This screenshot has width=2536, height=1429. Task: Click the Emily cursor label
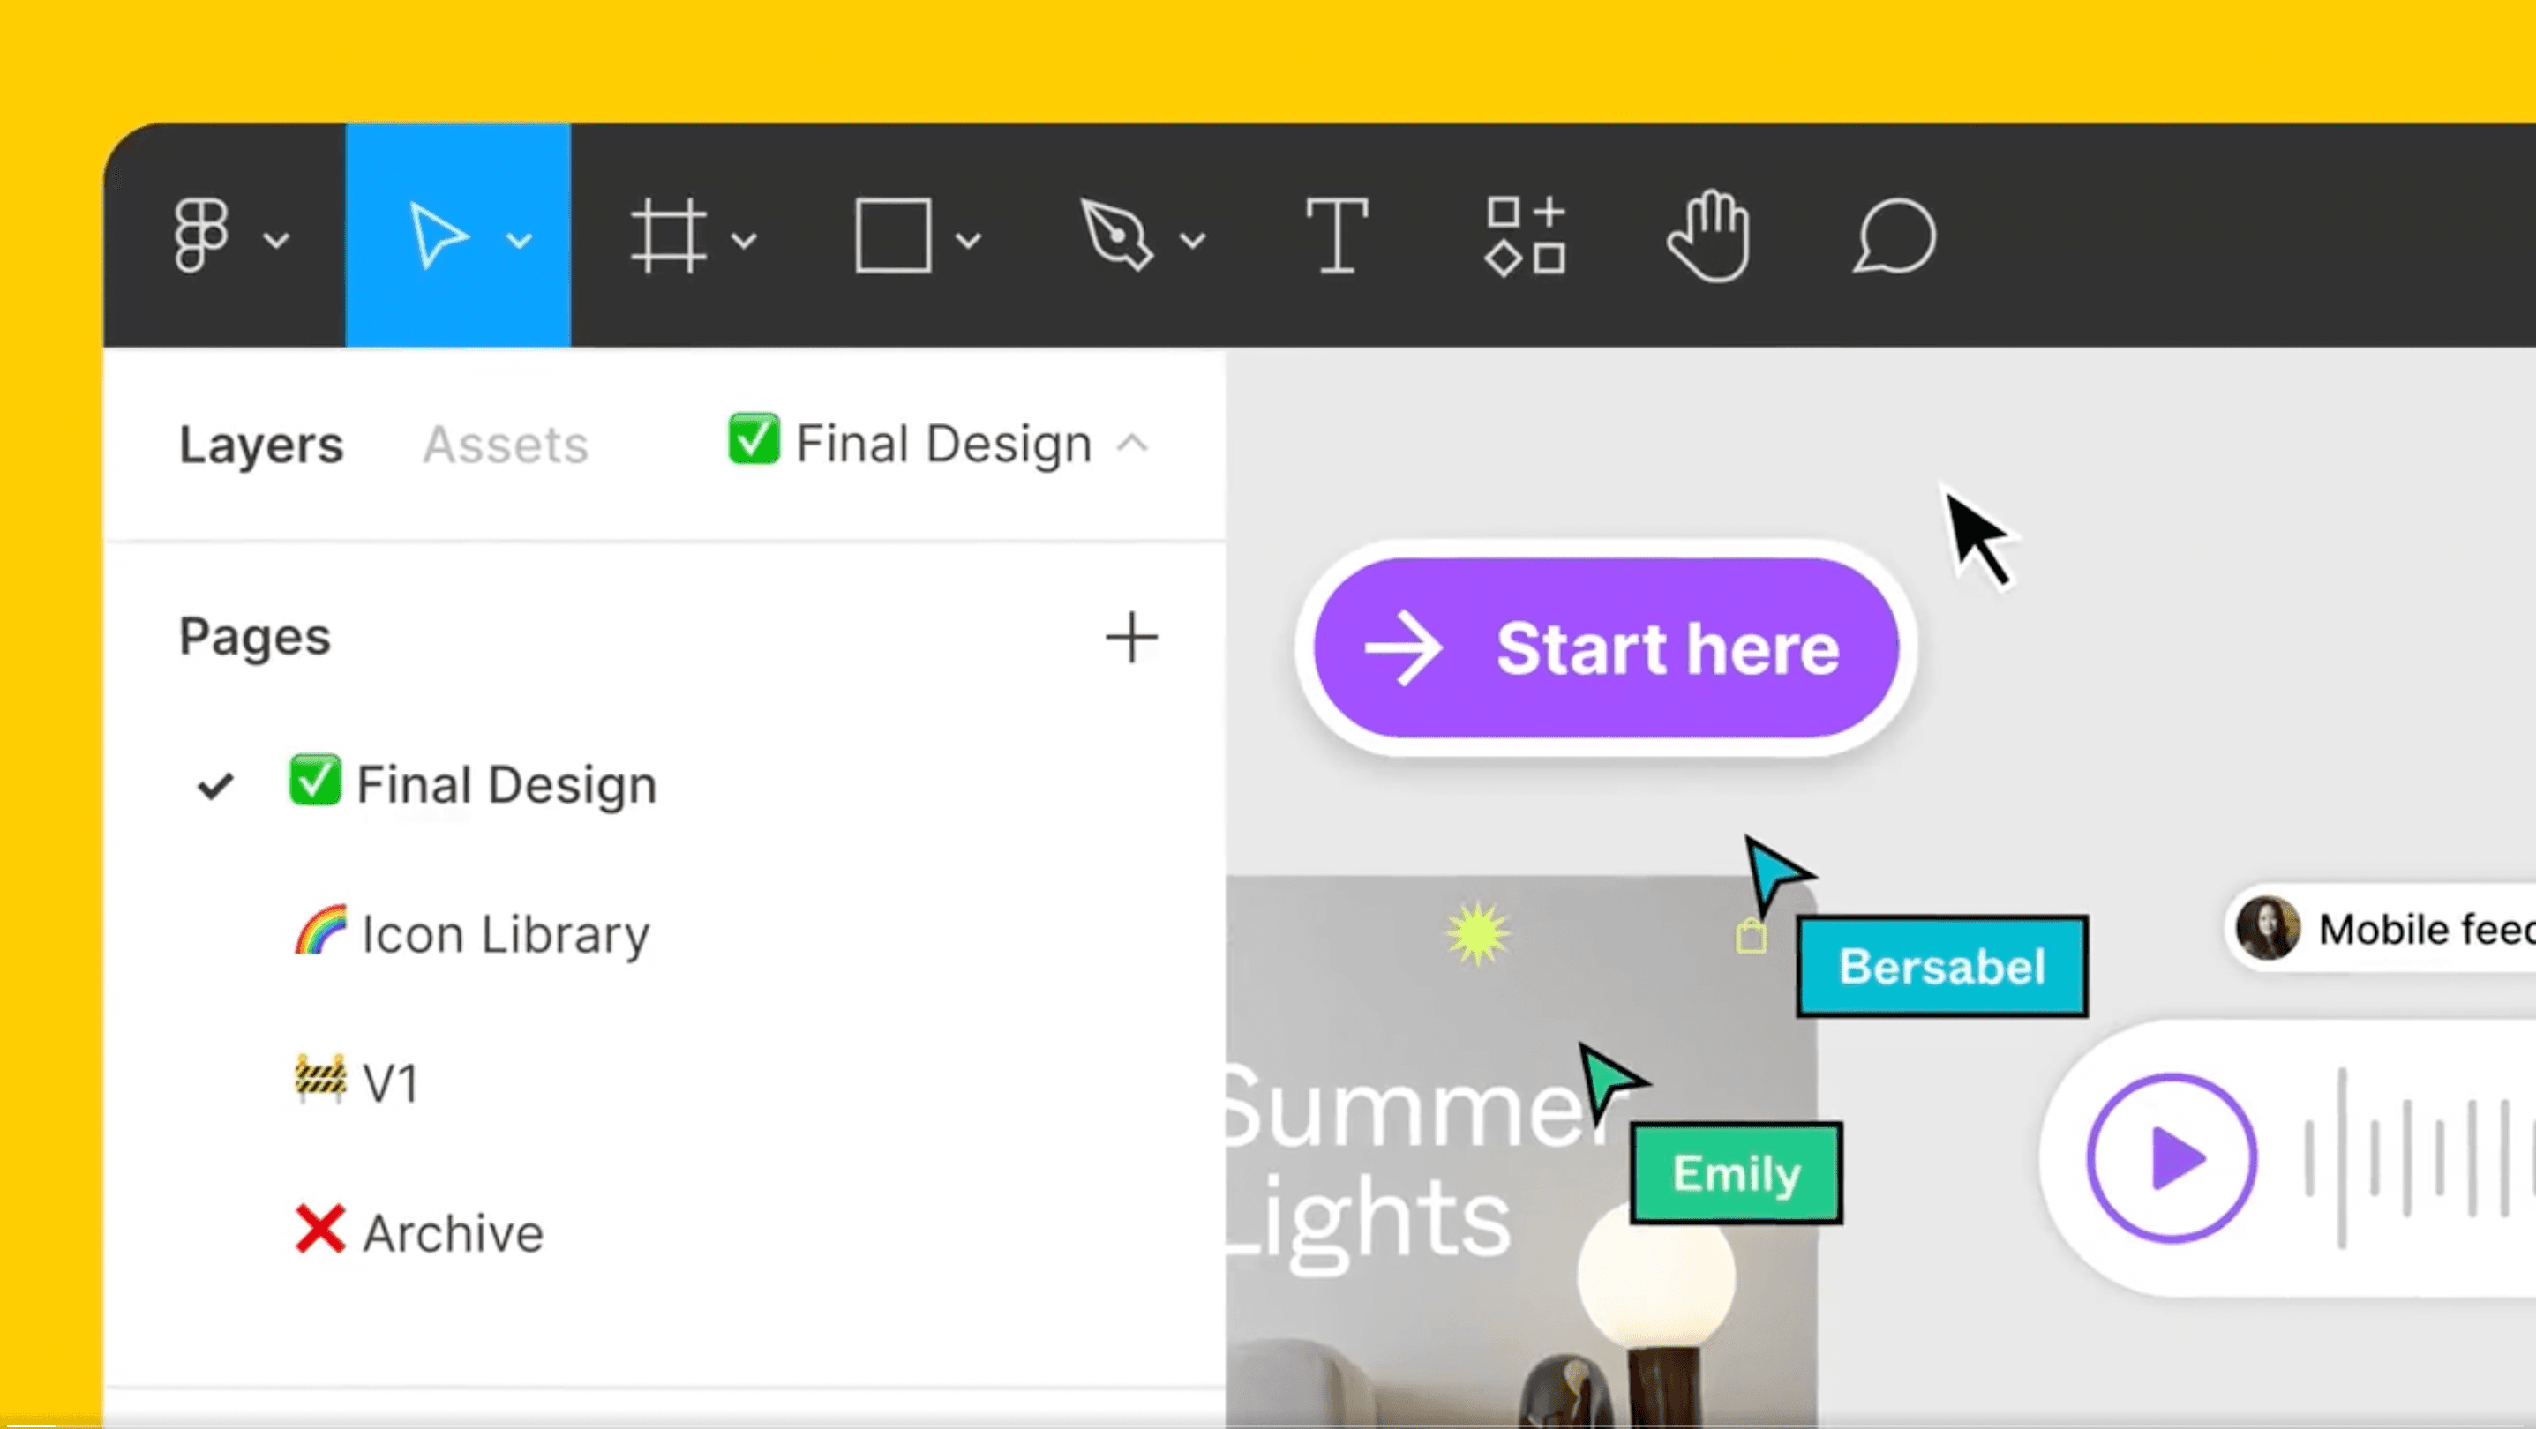tap(1736, 1173)
